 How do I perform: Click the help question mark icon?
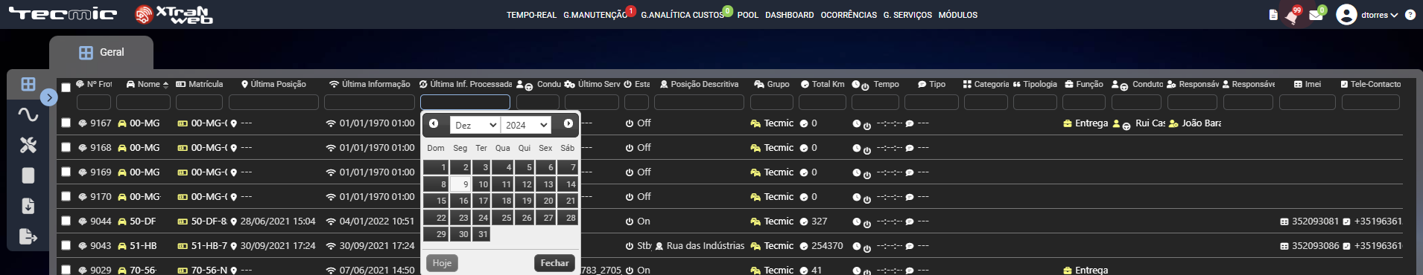[1410, 15]
